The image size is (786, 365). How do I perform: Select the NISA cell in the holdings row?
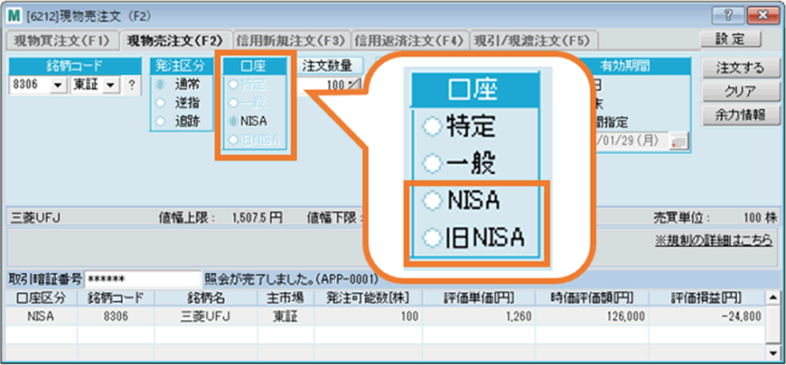coord(41,316)
